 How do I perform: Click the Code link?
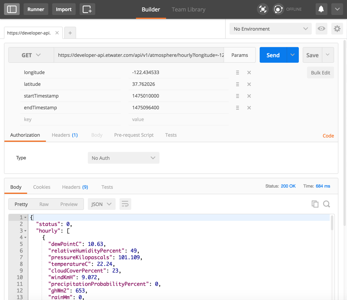pos(328,136)
